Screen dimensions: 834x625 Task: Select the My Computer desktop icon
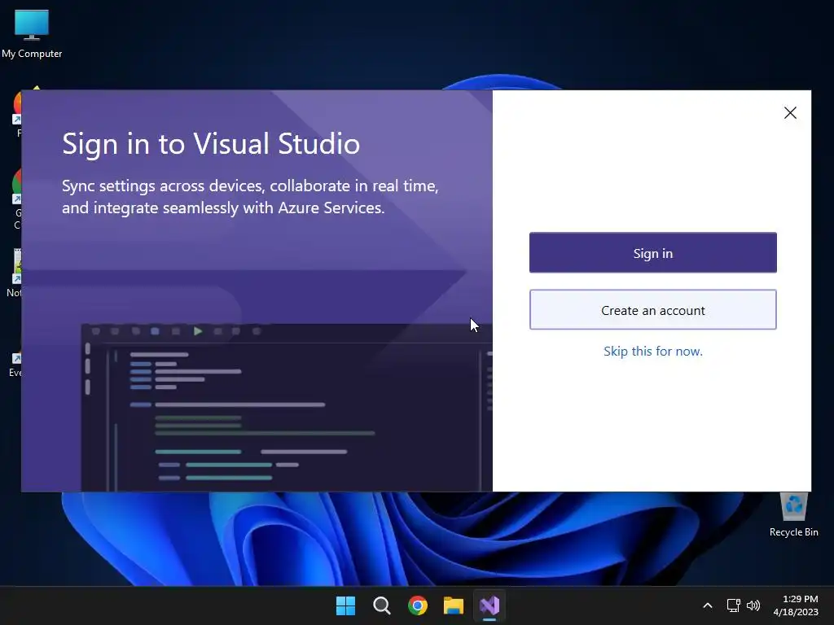pos(32,34)
